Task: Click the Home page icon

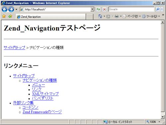Action: point(100,16)
